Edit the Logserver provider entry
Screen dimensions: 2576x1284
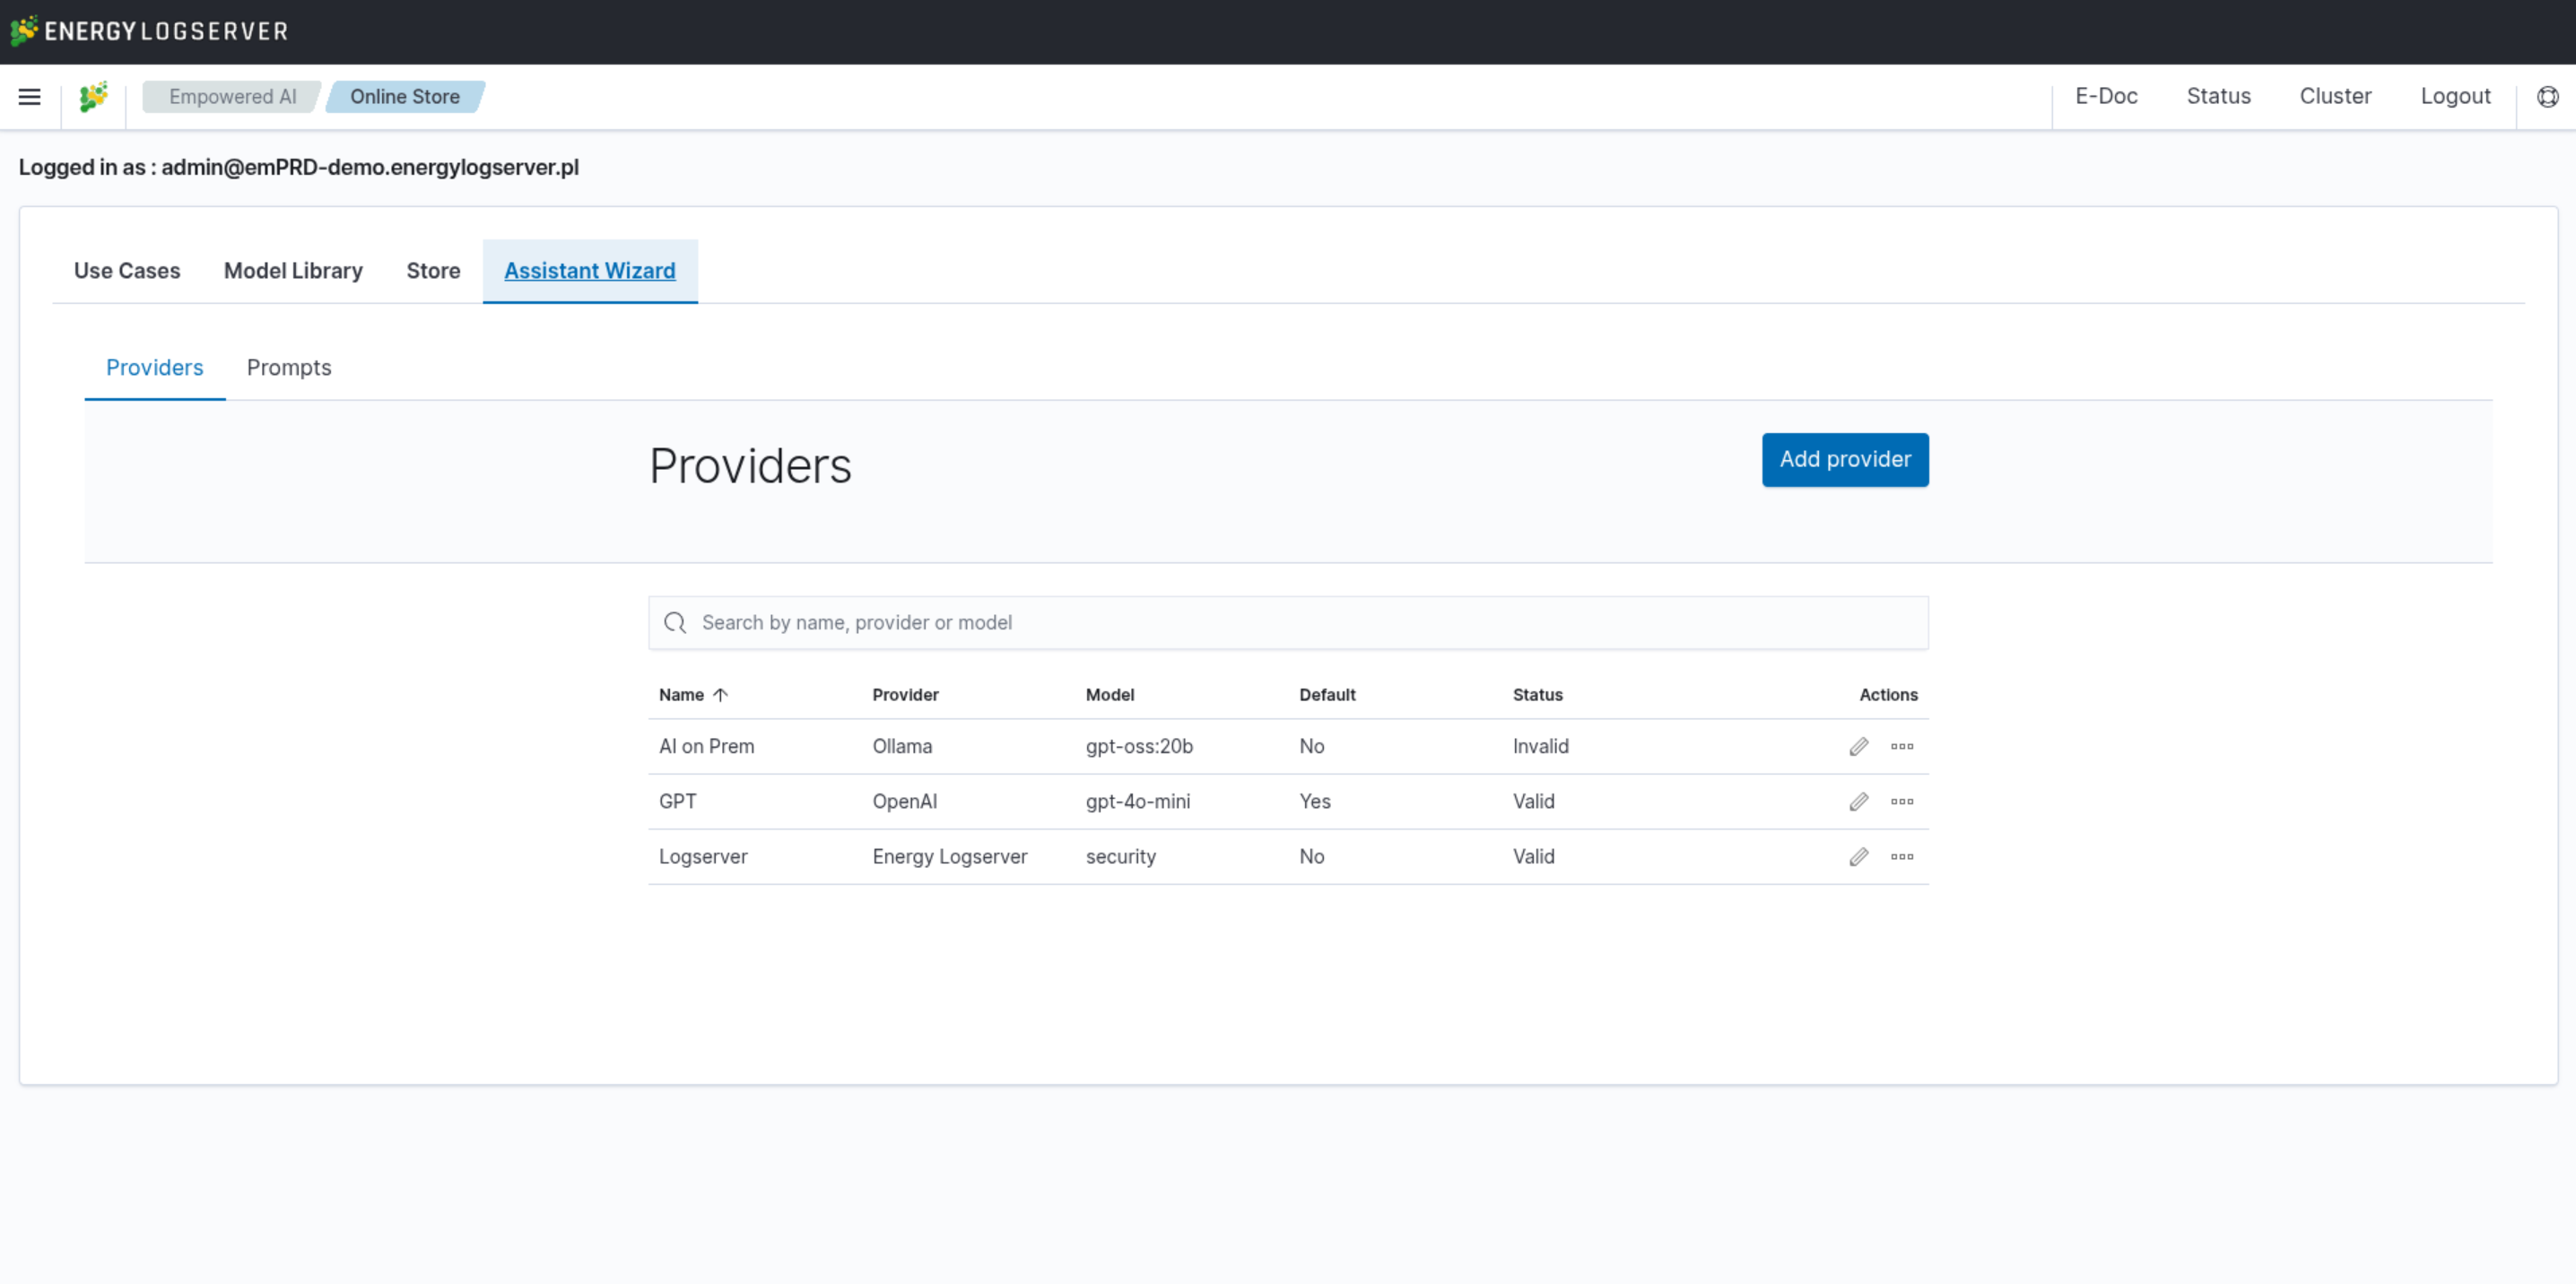[1858, 857]
